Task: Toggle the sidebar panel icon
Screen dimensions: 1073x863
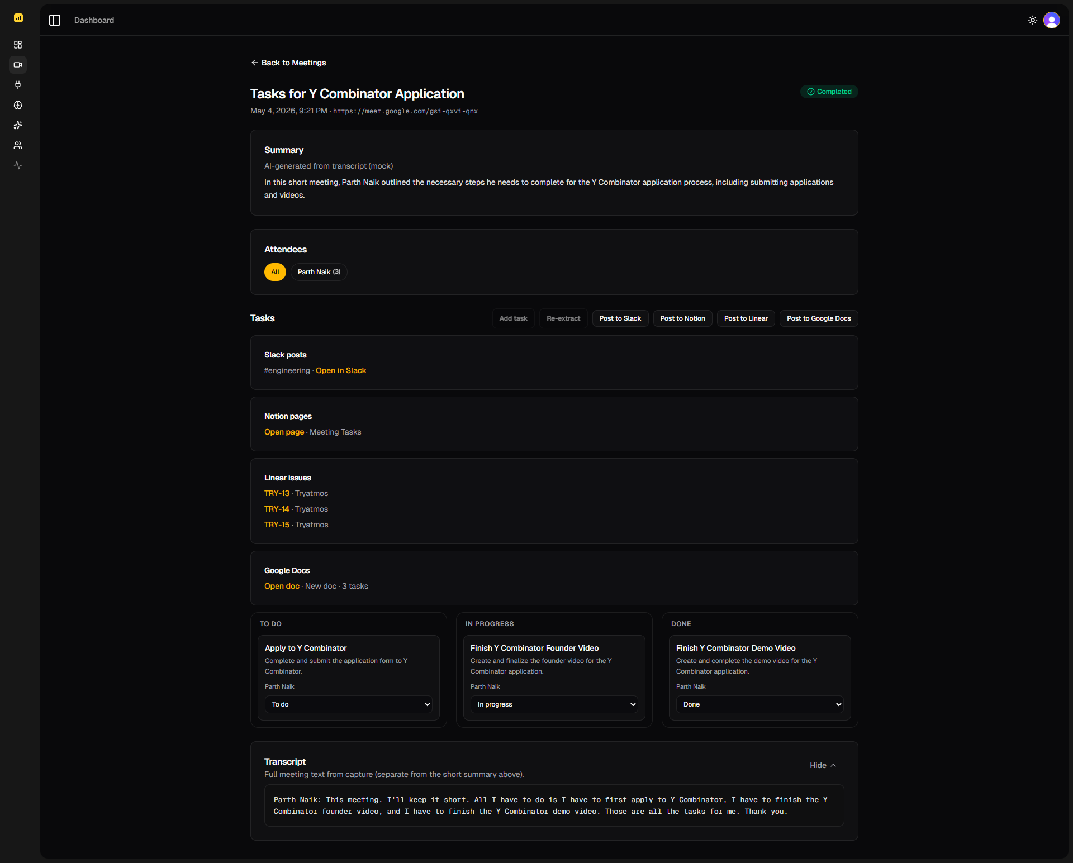Action: click(55, 20)
